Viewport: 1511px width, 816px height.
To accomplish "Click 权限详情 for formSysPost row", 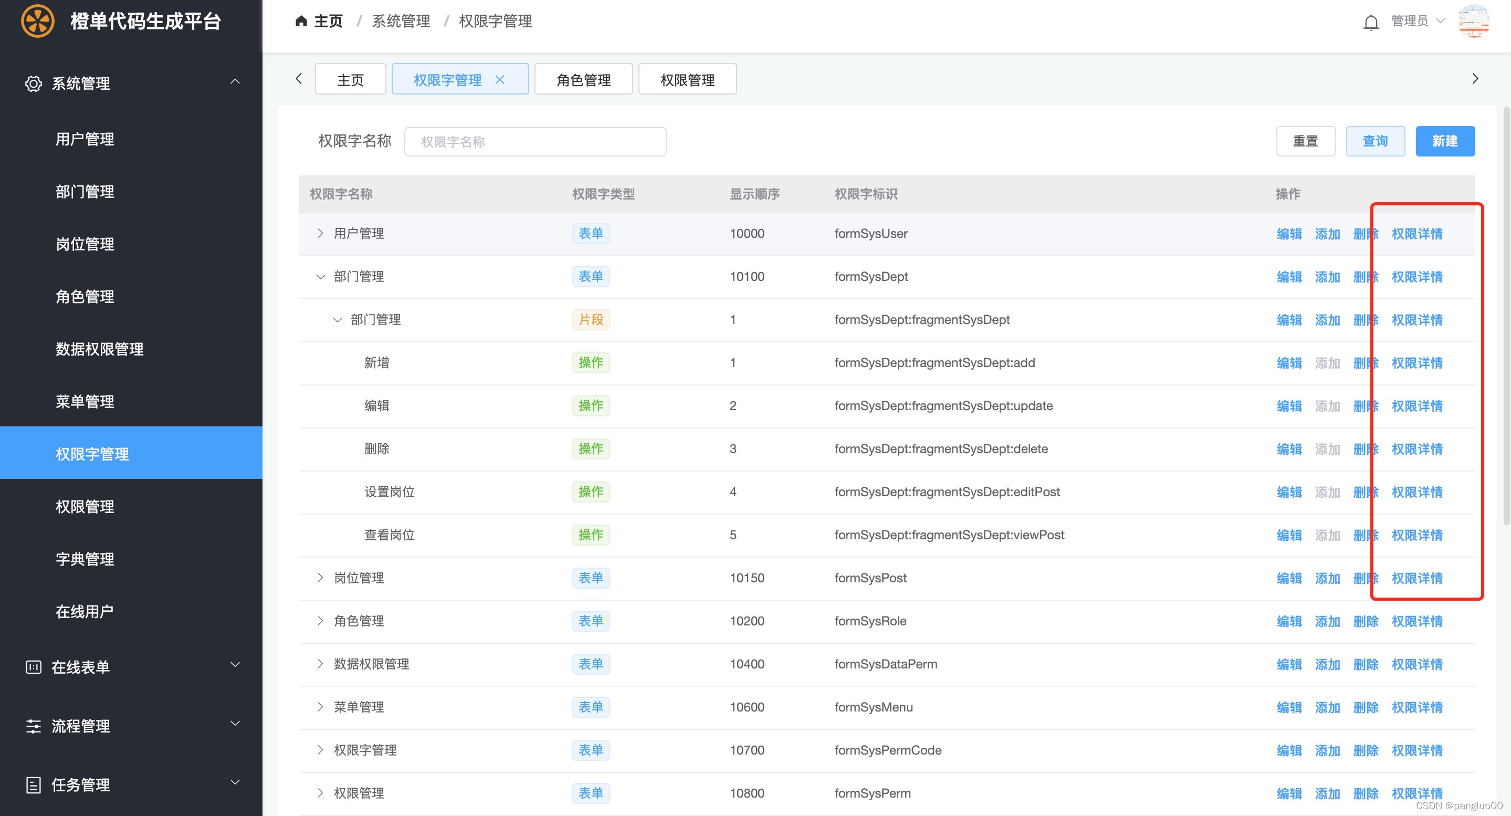I will point(1417,578).
